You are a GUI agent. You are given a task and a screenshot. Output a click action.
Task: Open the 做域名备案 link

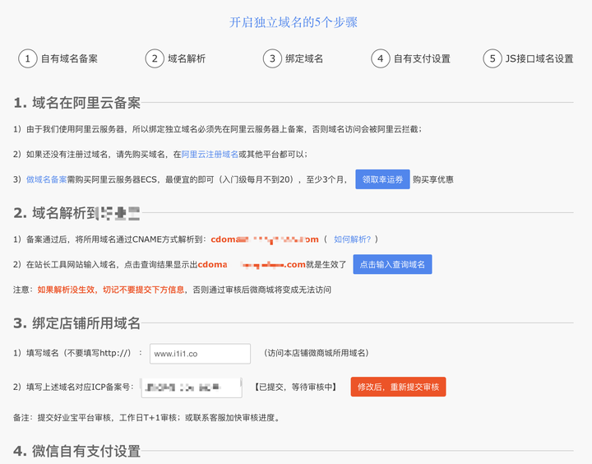46,179
